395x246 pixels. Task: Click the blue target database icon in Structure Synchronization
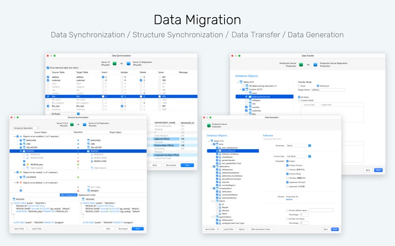click(84, 124)
